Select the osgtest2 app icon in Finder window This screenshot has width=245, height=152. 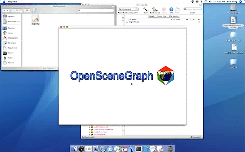(x=35, y=18)
